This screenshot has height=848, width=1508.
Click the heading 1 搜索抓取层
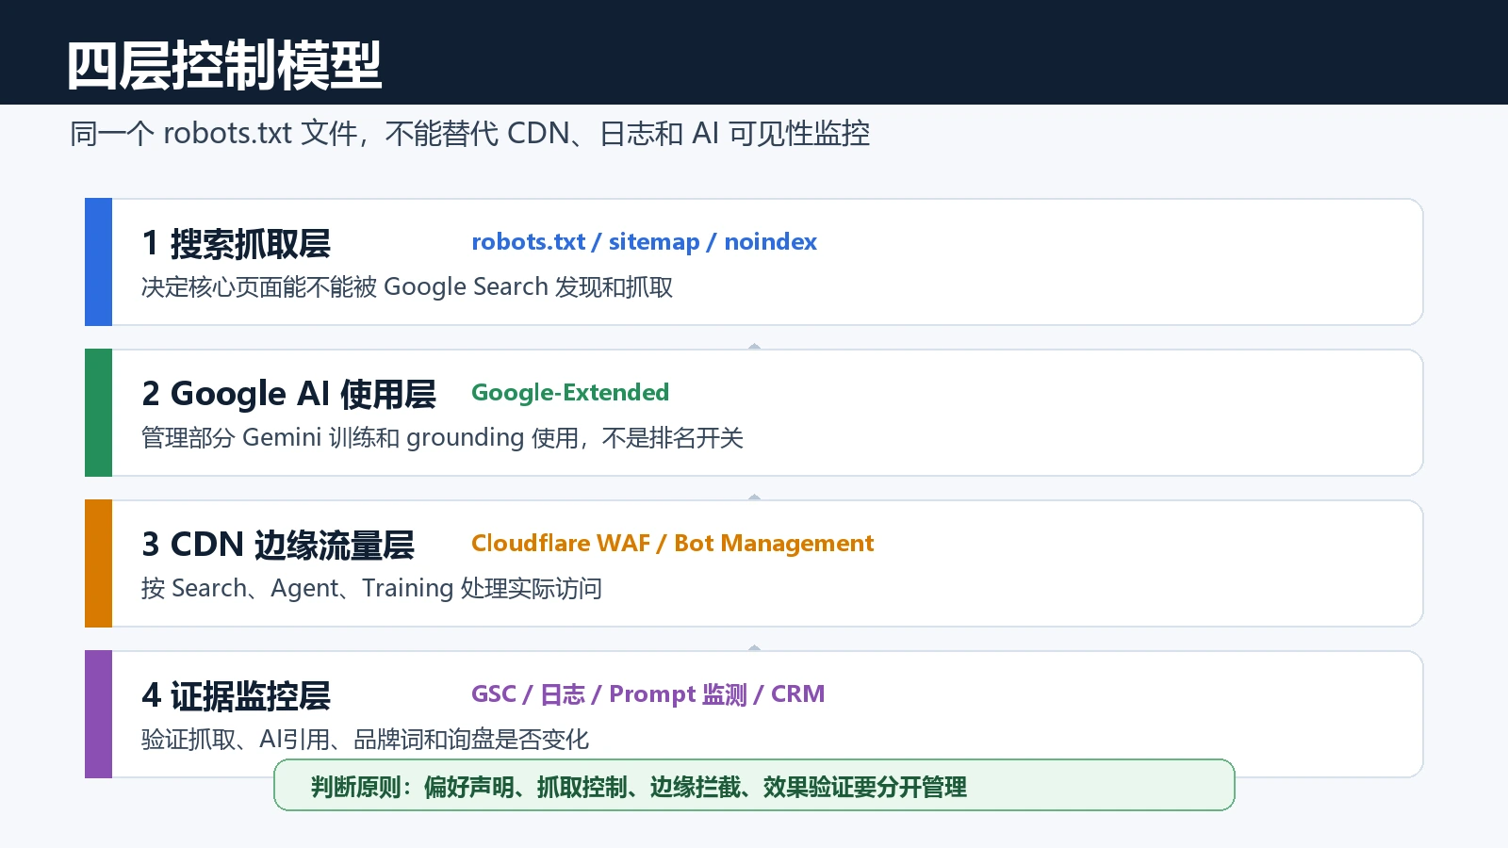point(236,244)
